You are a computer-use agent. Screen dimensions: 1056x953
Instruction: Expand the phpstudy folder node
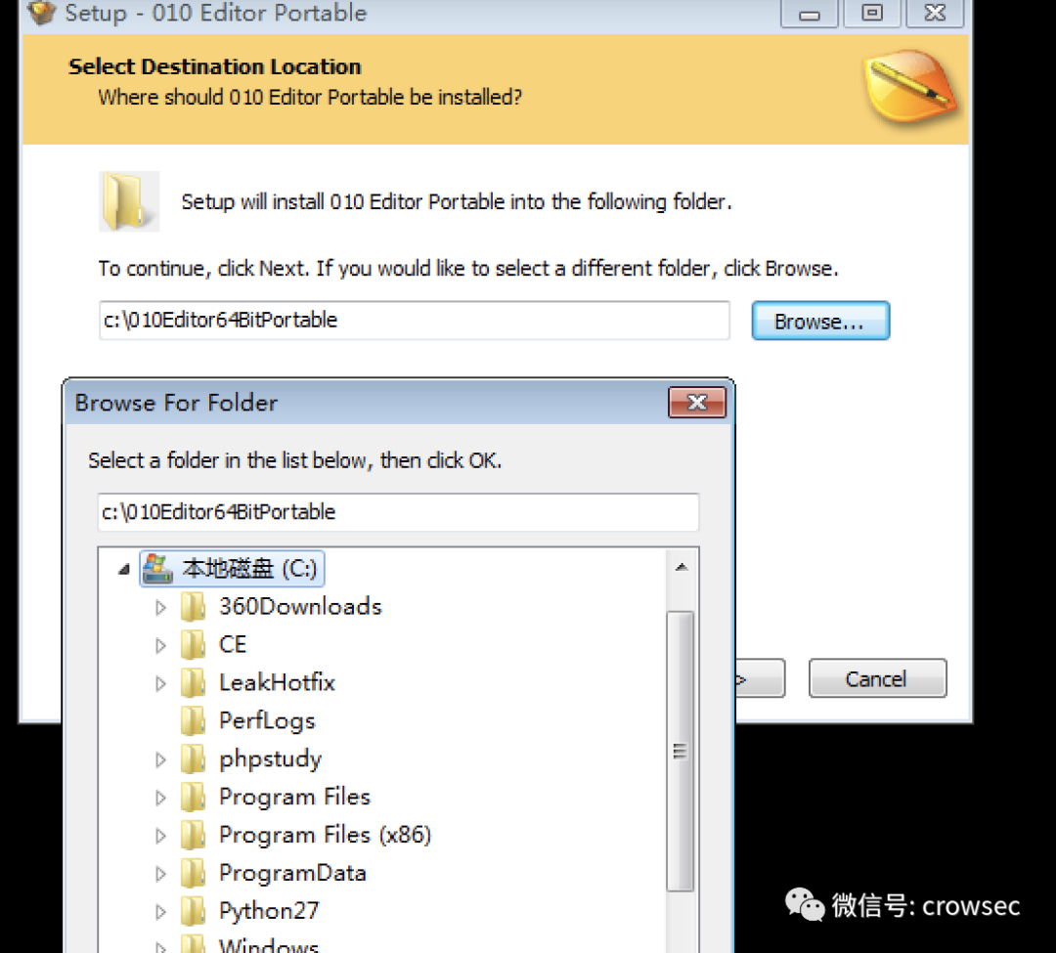pyautogui.click(x=160, y=759)
